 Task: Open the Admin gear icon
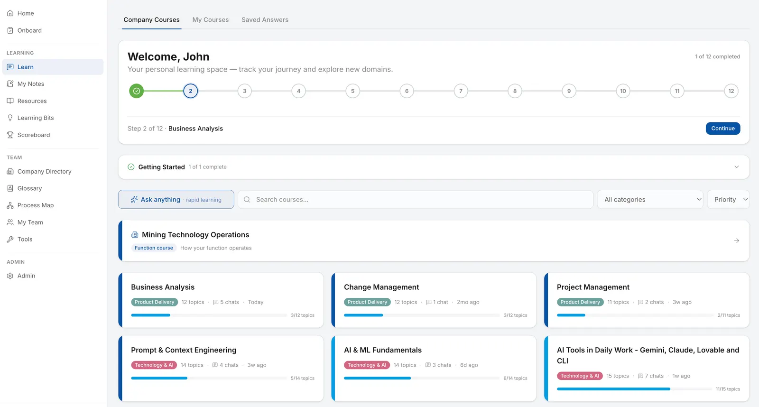10,276
